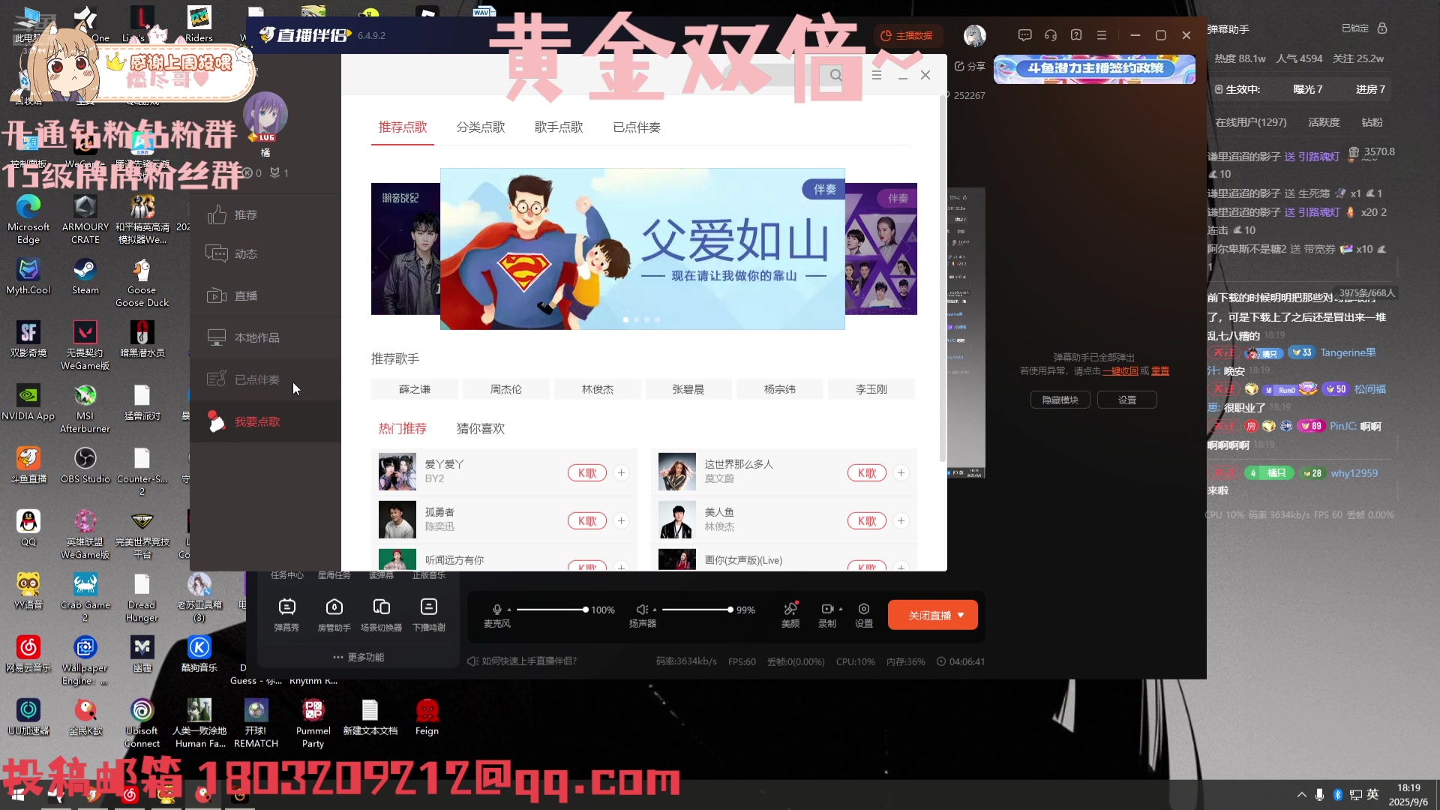
Task: Add 这世界那么多人 with its plus icon
Action: [901, 472]
